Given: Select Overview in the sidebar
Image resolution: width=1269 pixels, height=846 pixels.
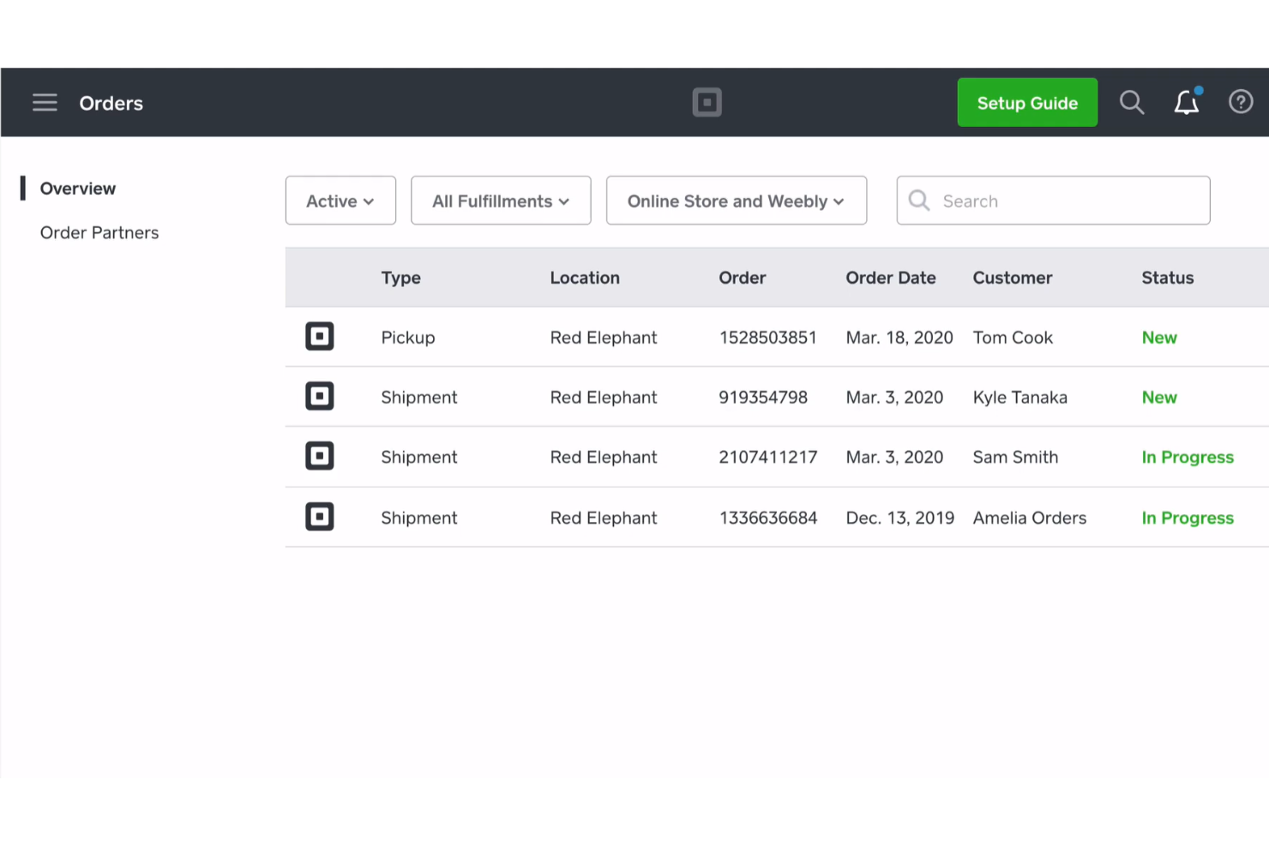Looking at the screenshot, I should (77, 188).
